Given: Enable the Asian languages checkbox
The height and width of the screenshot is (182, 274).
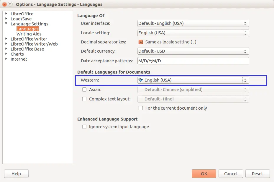Looking at the screenshot, I should [84, 90].
